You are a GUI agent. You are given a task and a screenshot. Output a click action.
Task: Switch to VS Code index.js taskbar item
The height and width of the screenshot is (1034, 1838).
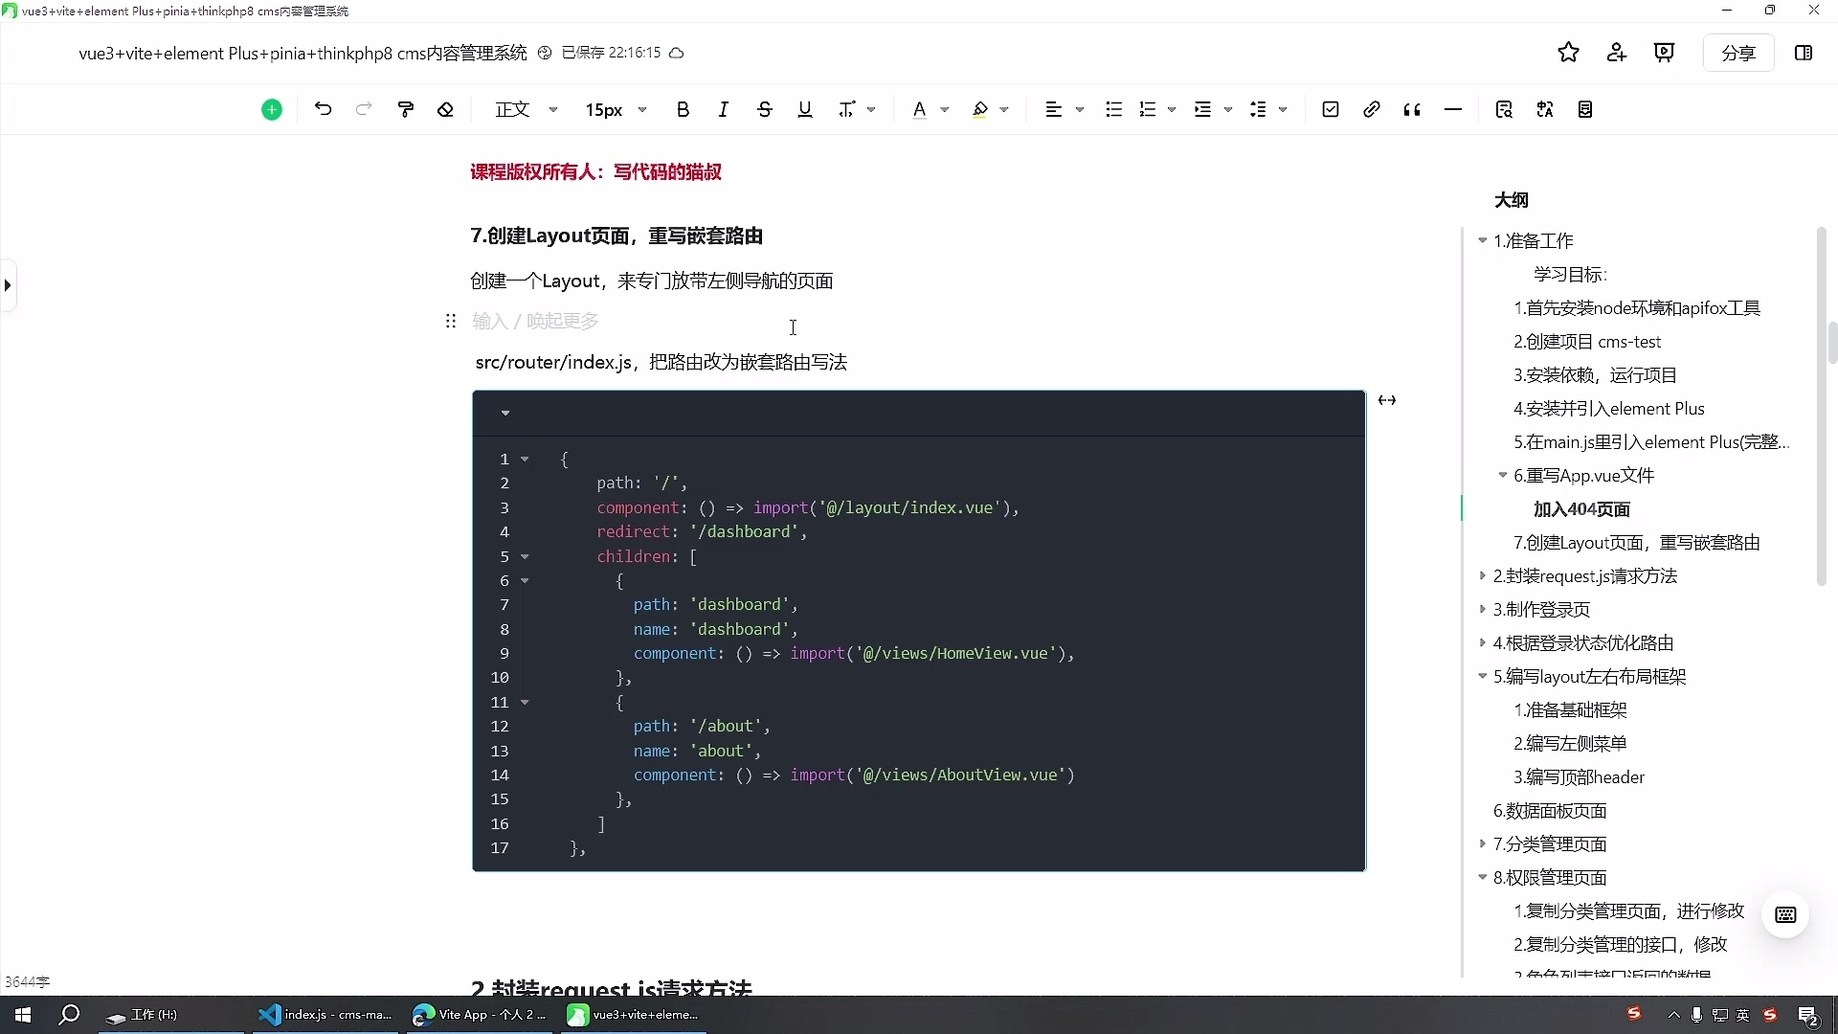325,1015
